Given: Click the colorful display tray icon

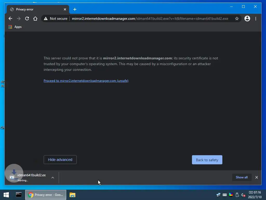Looking at the screenshot, I should click(231, 195).
